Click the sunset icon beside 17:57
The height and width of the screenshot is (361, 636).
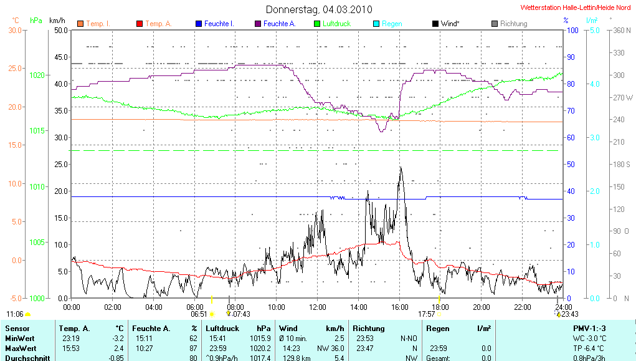click(x=439, y=314)
